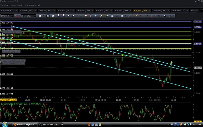This screenshot has width=203, height=127.
Task: Click the red-green marker tool icon
Action: pos(151,16)
